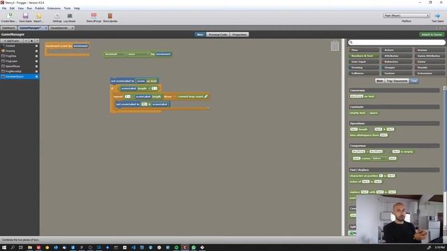Open the Help menu
Screen dimensions: 447x251
point(77,8)
